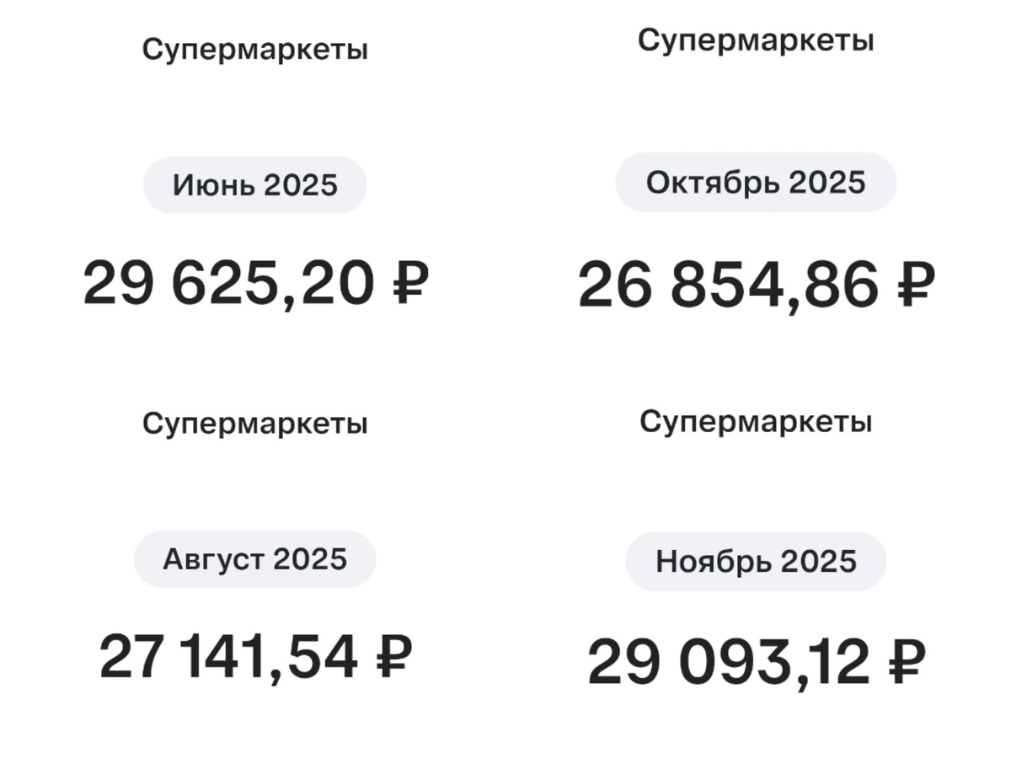
Task: Open month picker via Октябрь 2025 chip
Action: click(756, 181)
